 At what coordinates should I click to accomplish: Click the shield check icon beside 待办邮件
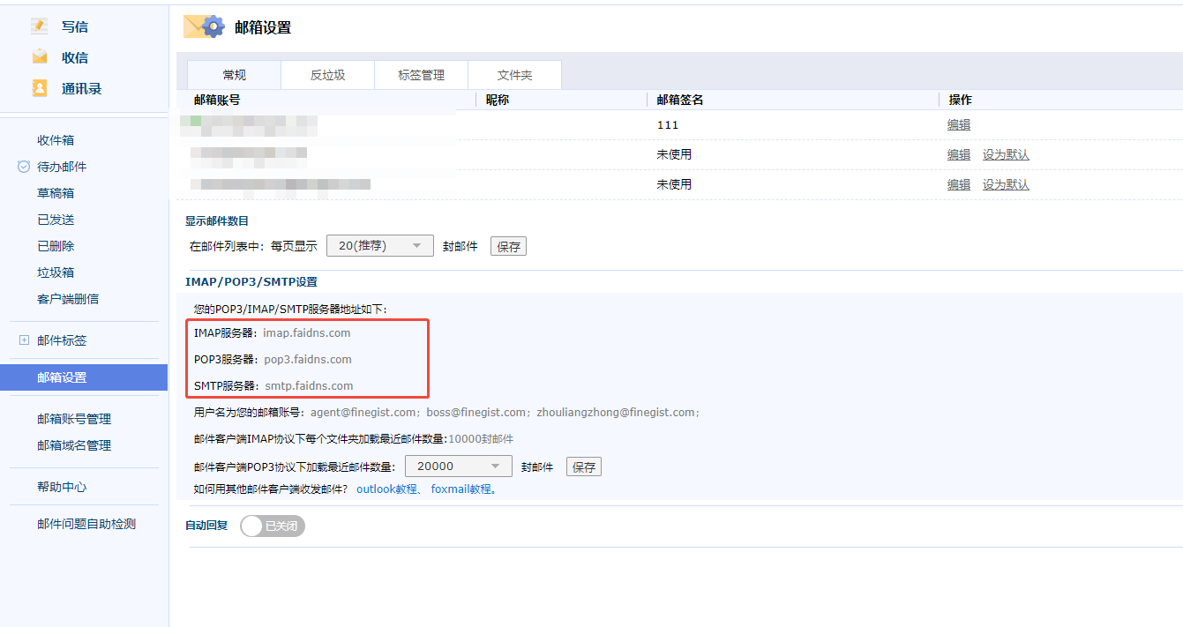coord(24,167)
